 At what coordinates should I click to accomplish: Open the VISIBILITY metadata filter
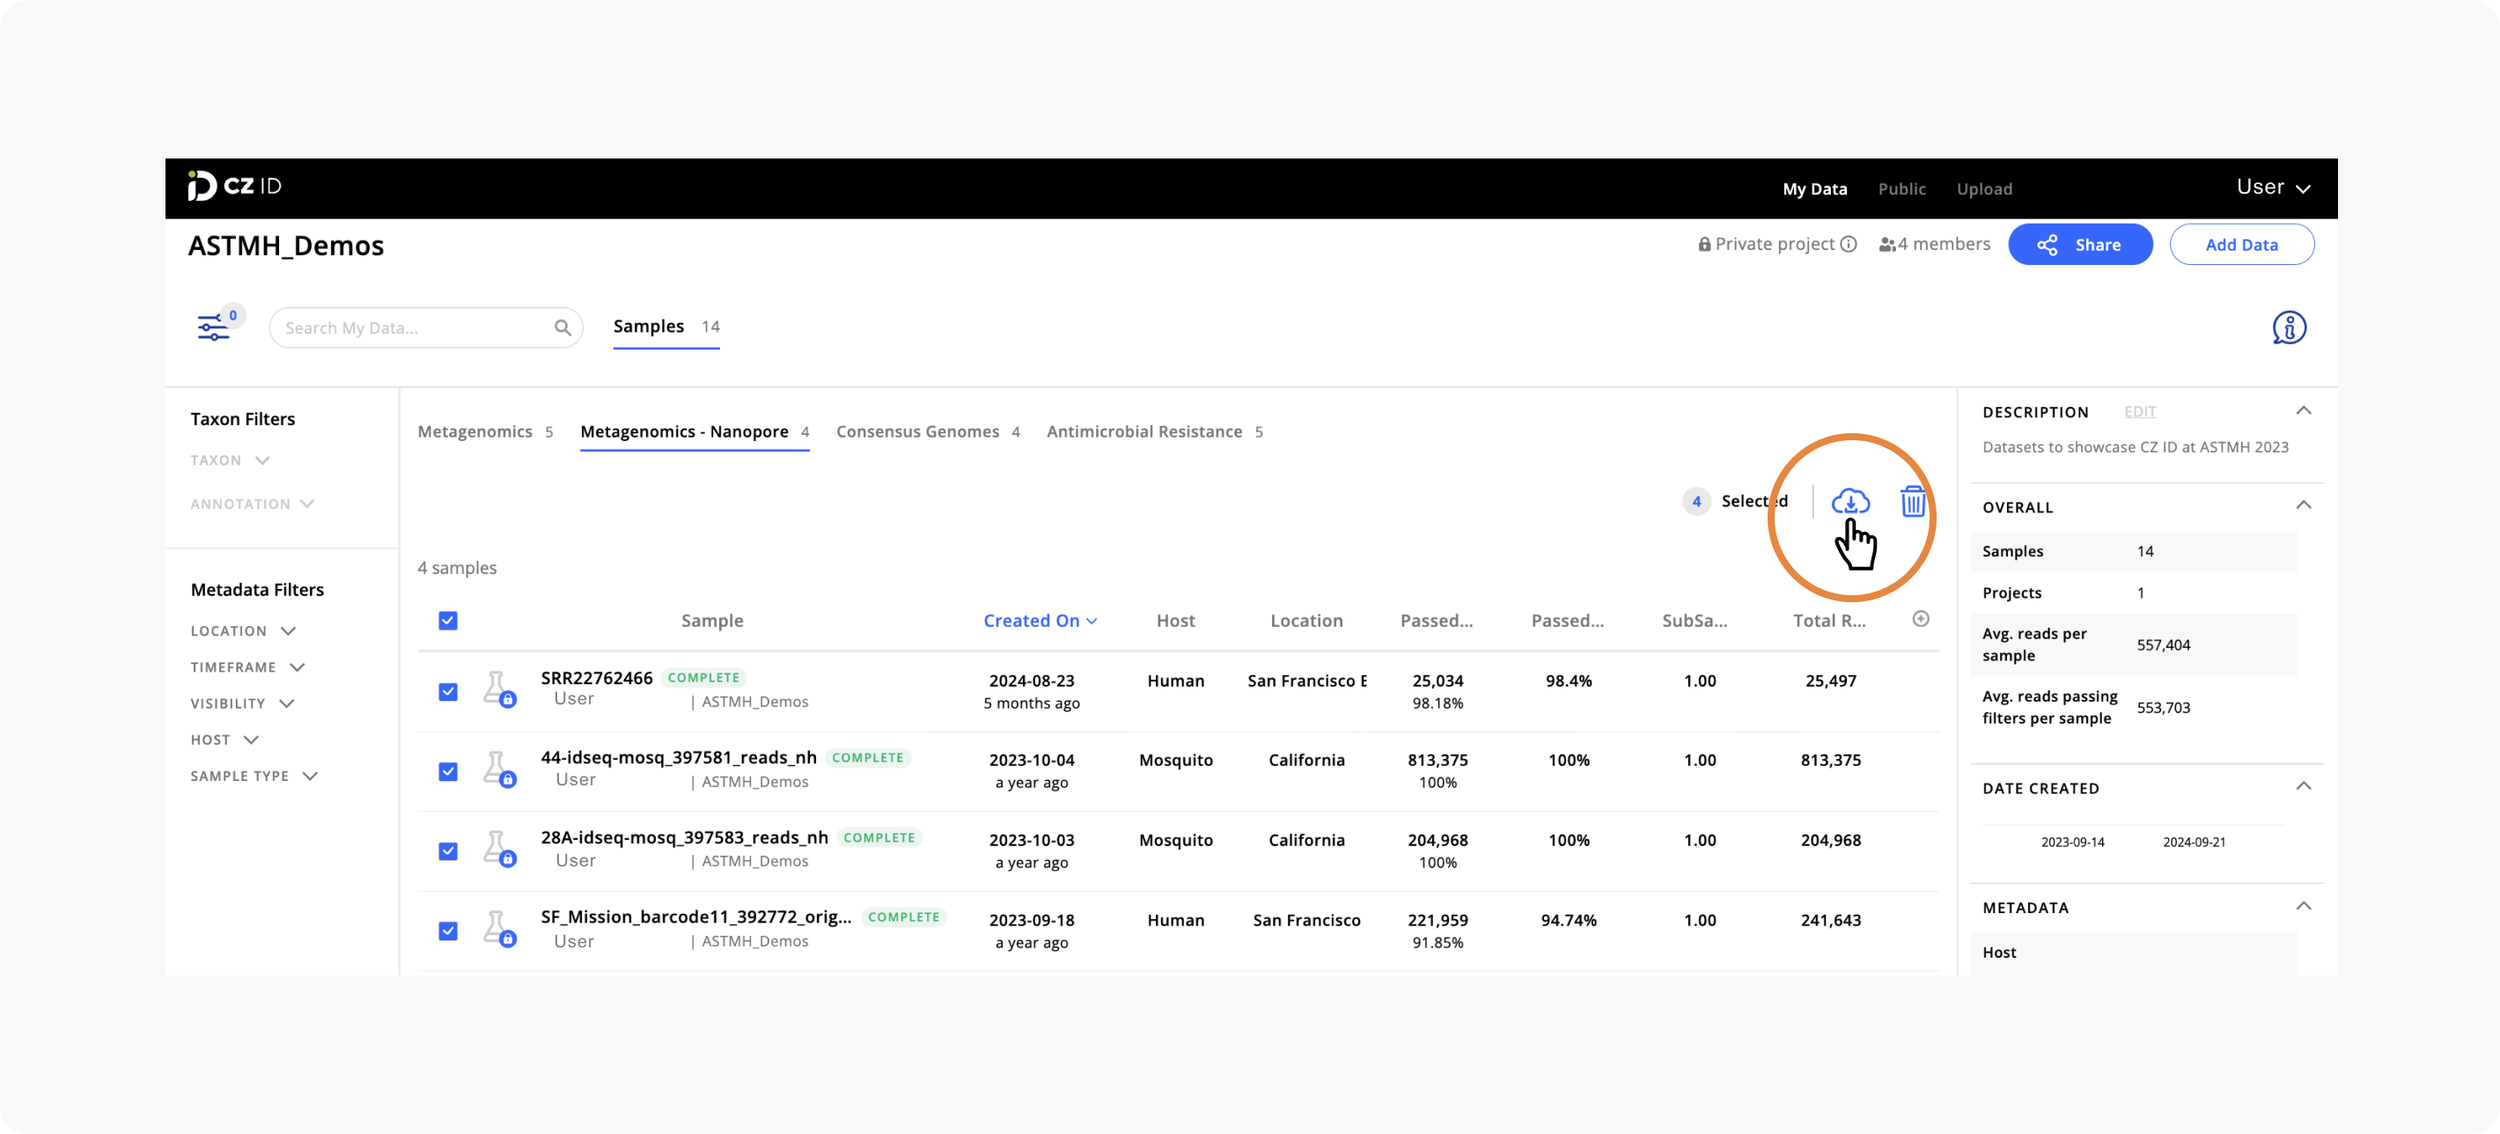(242, 703)
